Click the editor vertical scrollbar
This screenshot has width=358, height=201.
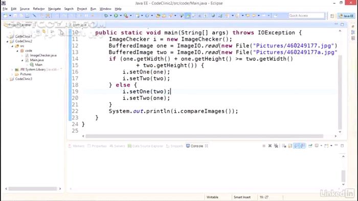point(340,92)
